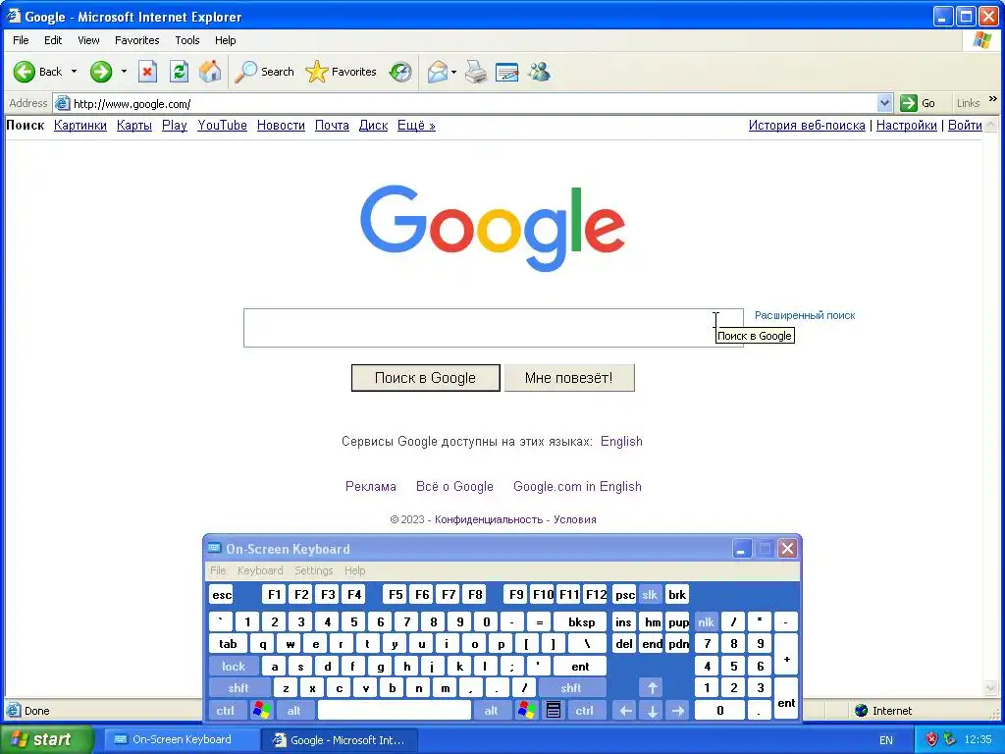
Task: Open the Keyboard menu in On-Screen Keyboard
Action: 259,570
